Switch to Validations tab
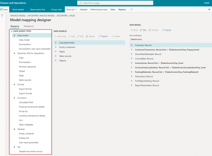The height and width of the screenshot is (156, 212). pos(29,26)
